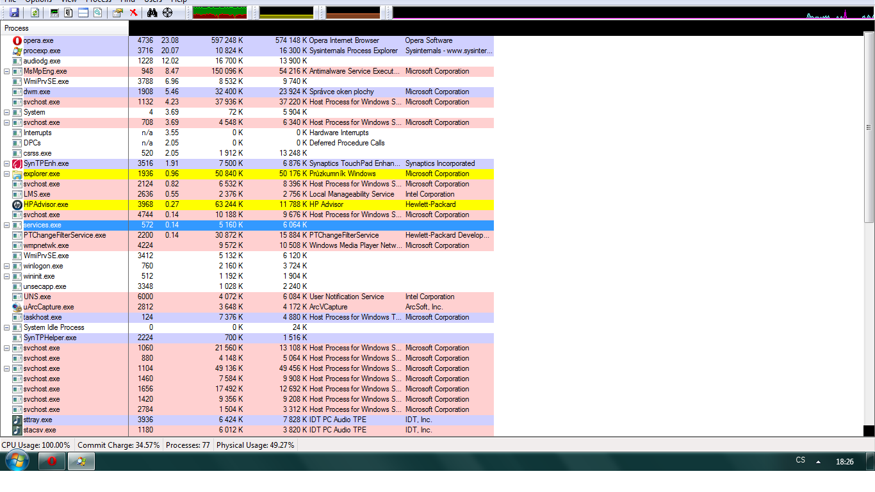875x492 pixels.
Task: Open the yellow commit history graph
Action: tap(286, 13)
